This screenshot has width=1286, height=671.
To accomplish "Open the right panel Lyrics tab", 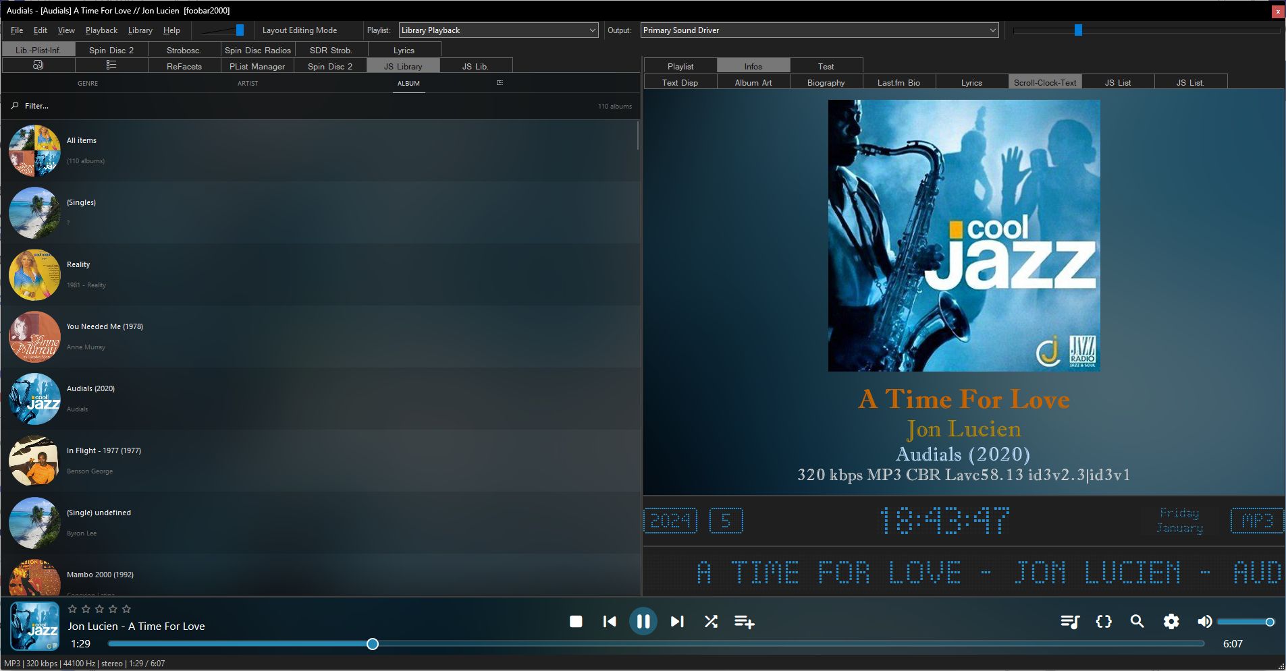I will click(972, 82).
